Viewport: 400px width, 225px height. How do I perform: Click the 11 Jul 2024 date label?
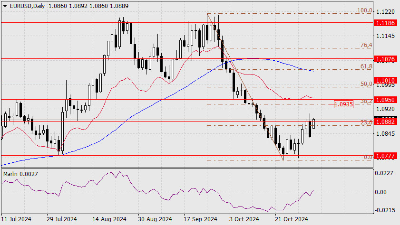click(x=16, y=219)
